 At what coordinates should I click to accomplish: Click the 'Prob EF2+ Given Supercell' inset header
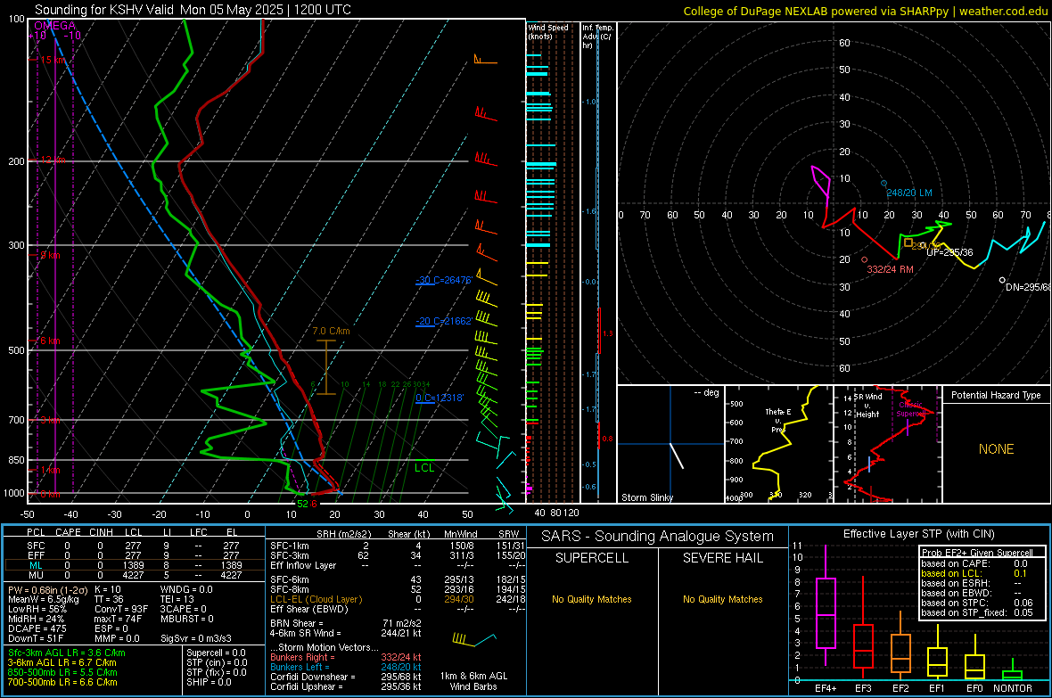click(x=977, y=553)
